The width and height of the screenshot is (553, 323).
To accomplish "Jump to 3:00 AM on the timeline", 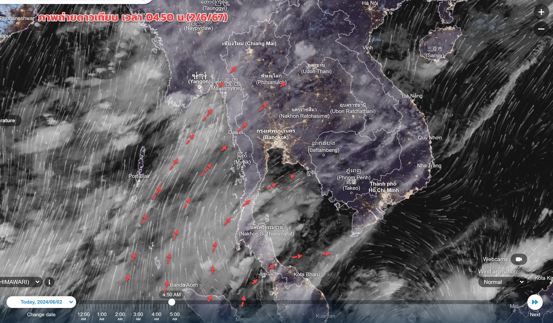I will (x=138, y=316).
